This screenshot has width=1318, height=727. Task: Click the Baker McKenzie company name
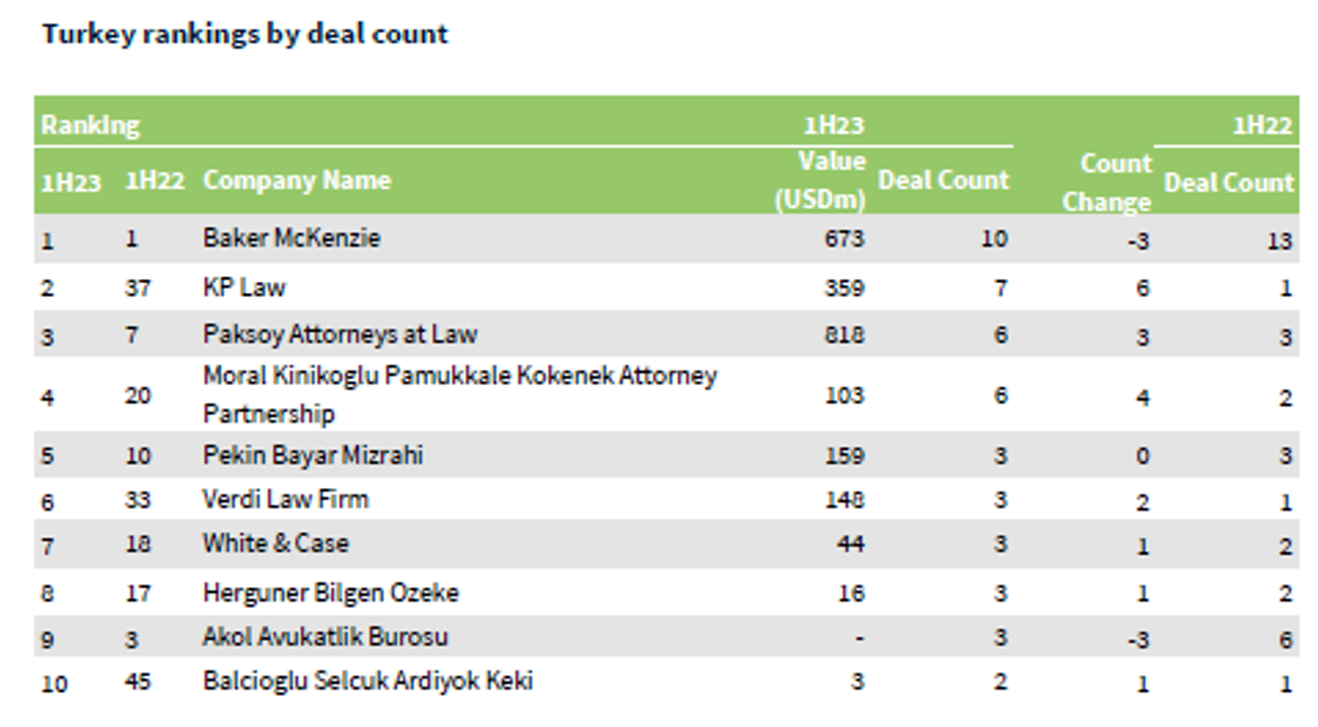point(291,238)
